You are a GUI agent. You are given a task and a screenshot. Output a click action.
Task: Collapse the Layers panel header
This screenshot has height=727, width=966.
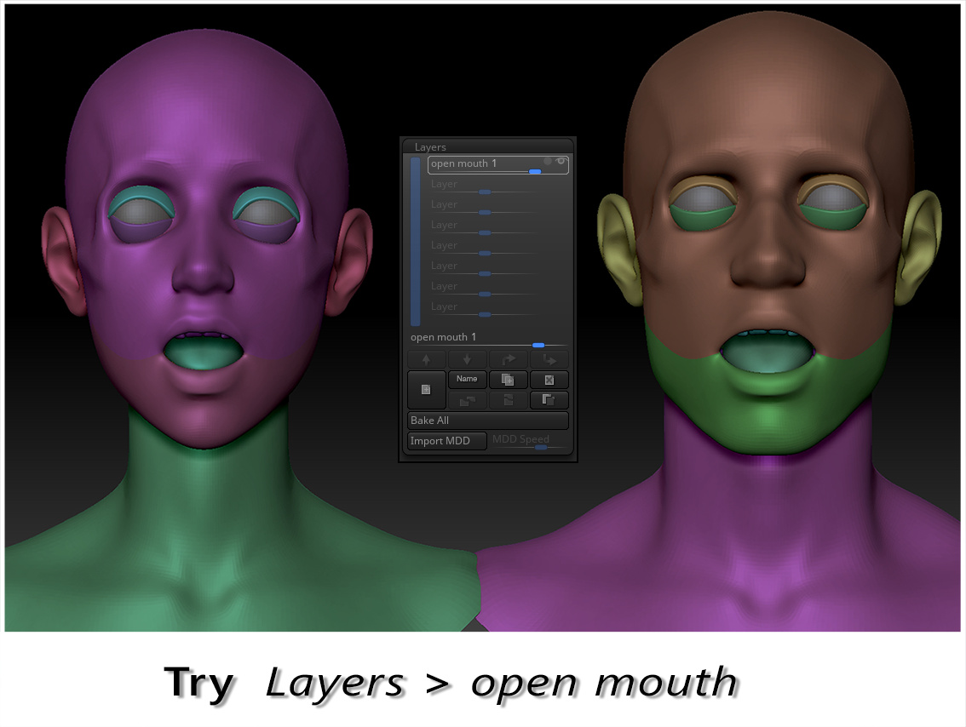[x=430, y=146]
